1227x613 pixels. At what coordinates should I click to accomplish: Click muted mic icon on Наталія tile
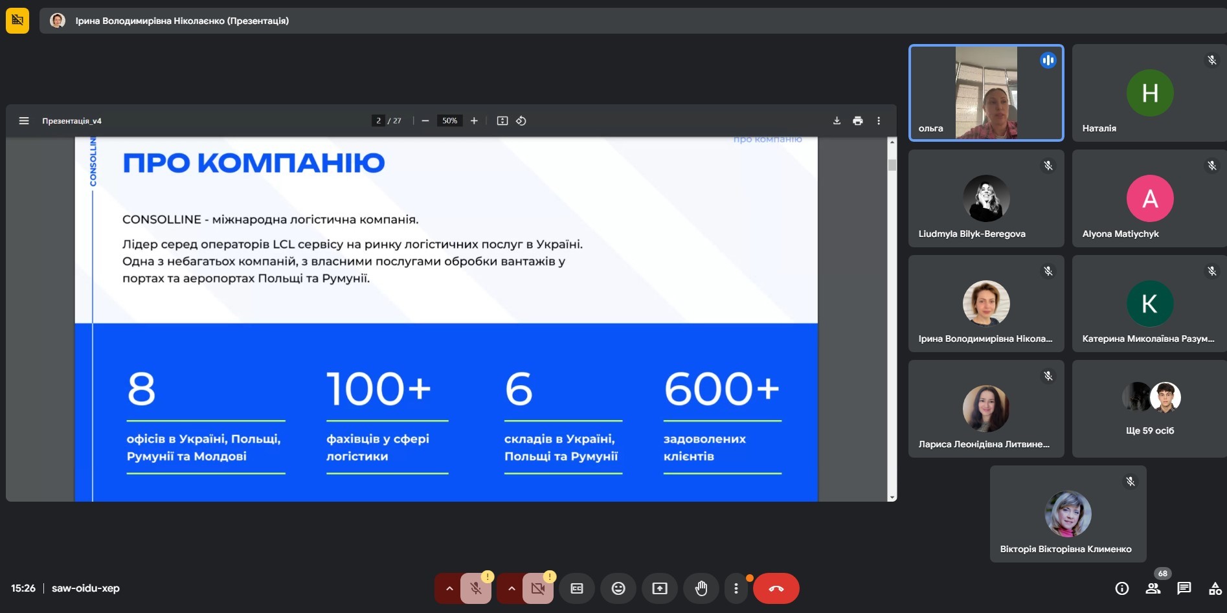(x=1211, y=60)
